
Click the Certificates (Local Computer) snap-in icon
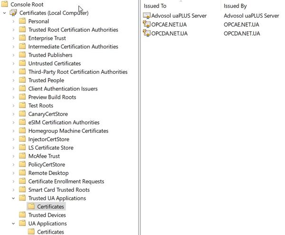click(13, 13)
